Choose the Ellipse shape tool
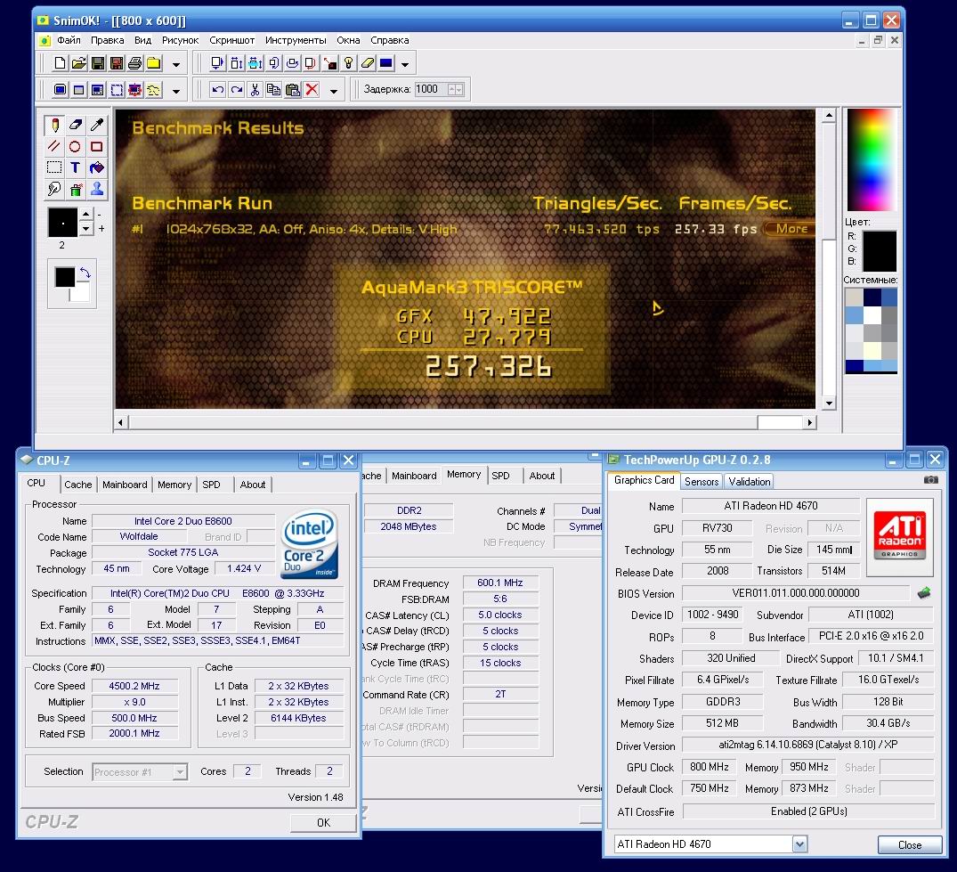 [x=76, y=147]
